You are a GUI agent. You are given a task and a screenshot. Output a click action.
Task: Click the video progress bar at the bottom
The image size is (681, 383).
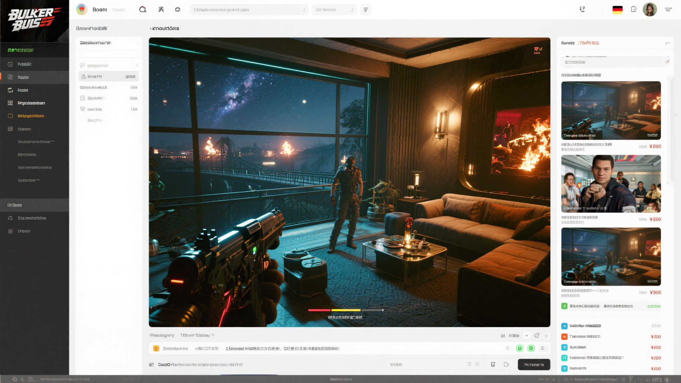click(346, 310)
